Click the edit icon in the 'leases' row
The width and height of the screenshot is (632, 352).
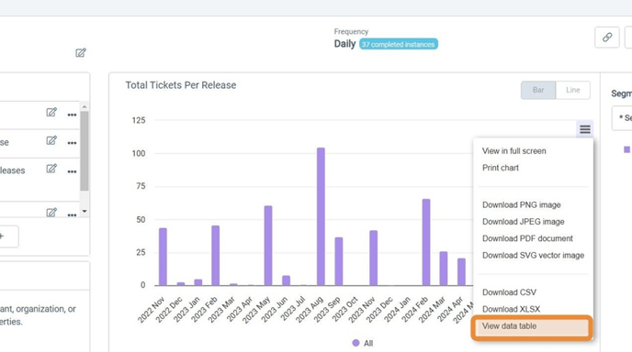51,169
